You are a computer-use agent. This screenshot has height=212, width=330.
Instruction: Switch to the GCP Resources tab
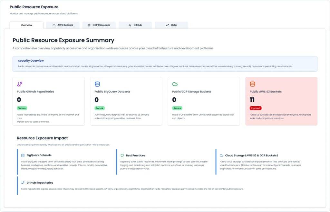[x=99, y=25]
